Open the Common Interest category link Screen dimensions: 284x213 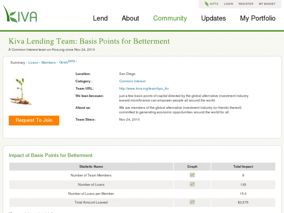[132, 81]
